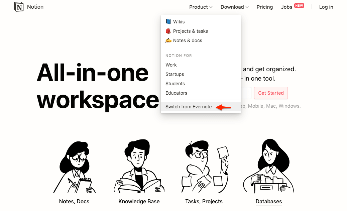
Task: Select Notes & docs menu entry
Action: pos(201,40)
